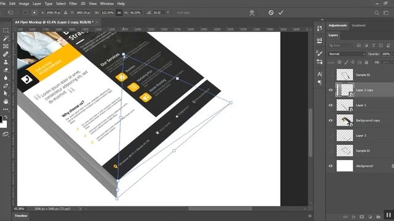
Task: Click the background white color swatch
Action: tap(4, 125)
